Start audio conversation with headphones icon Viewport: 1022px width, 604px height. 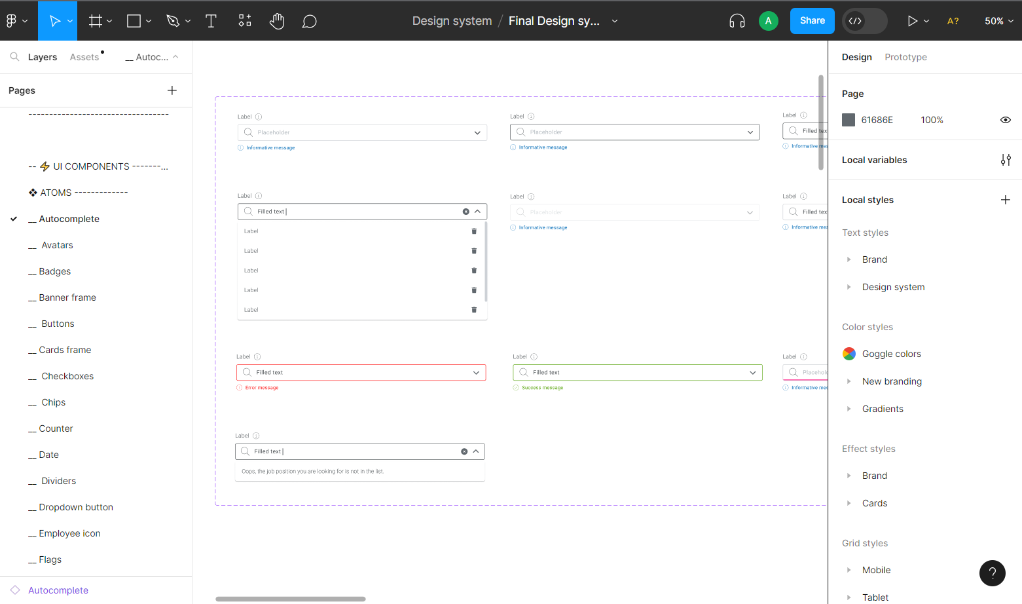(737, 21)
